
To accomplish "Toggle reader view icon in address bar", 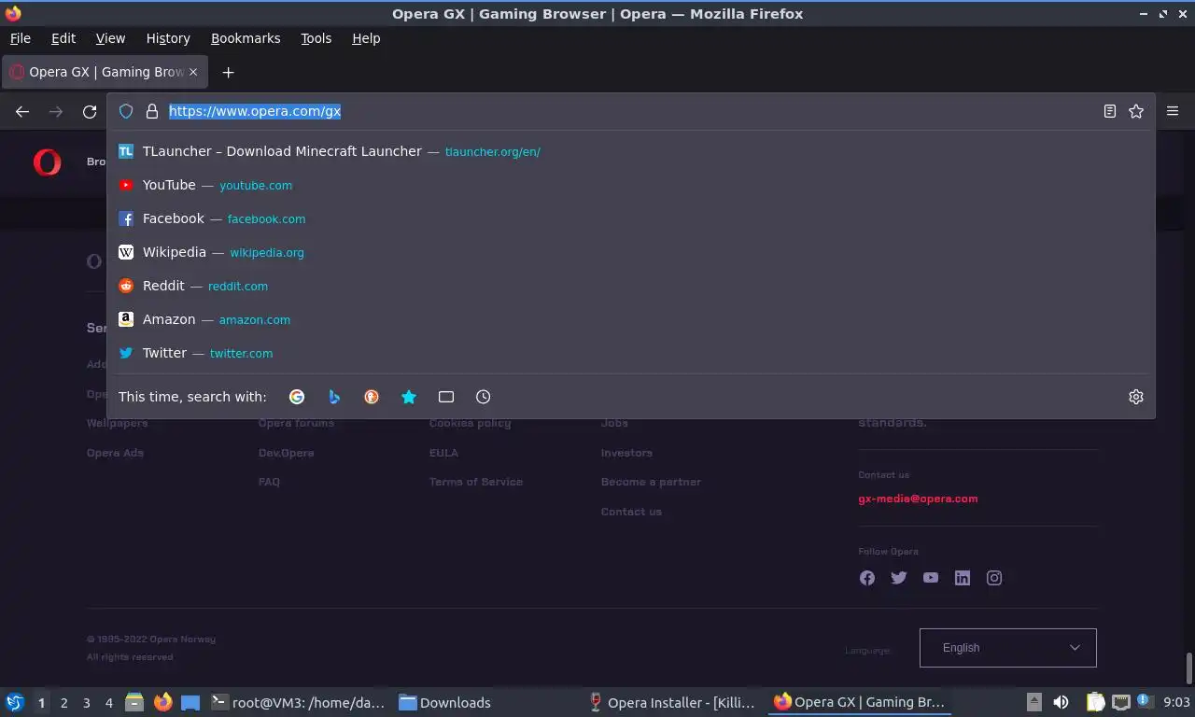I will pyautogui.click(x=1109, y=111).
